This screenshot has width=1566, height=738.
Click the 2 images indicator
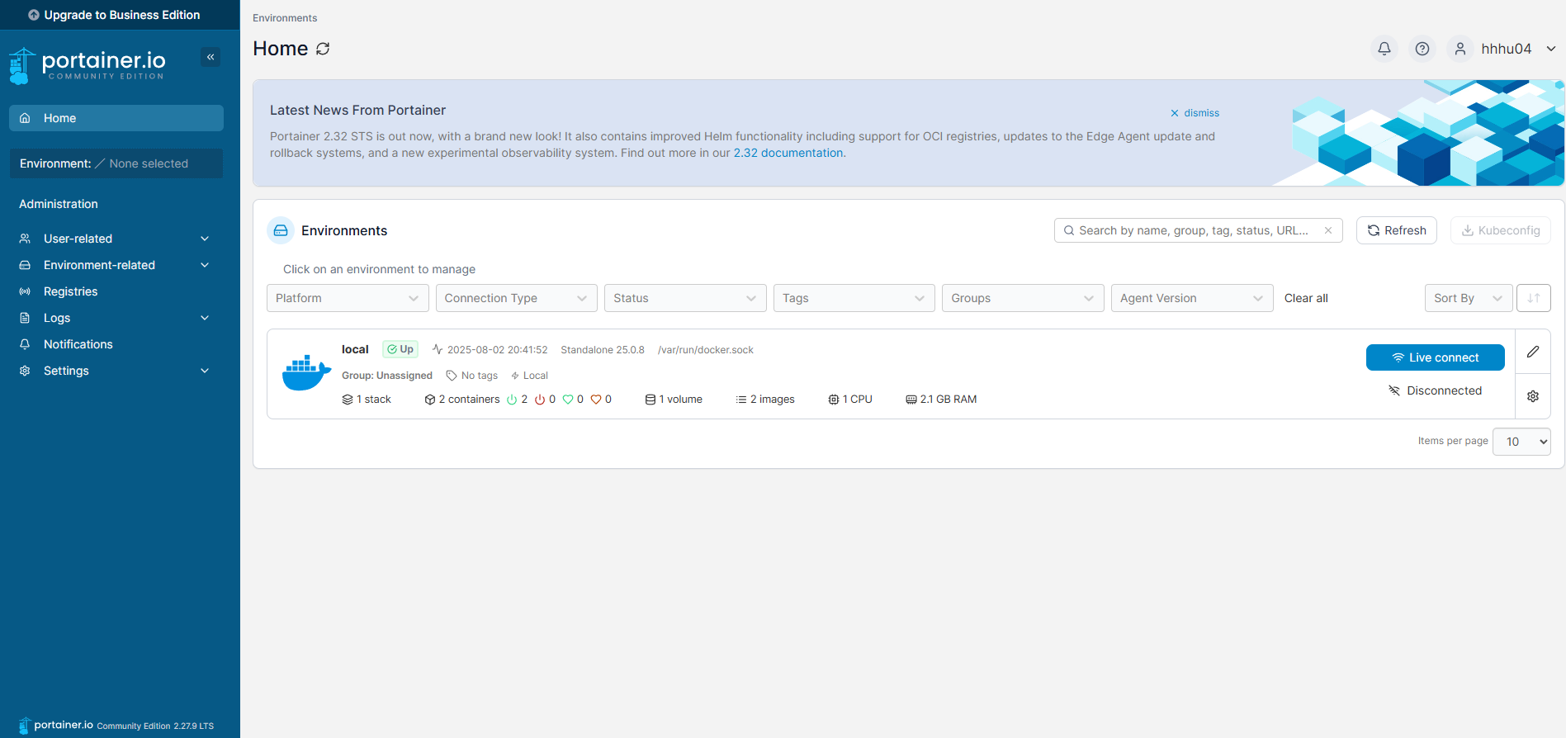[765, 400]
